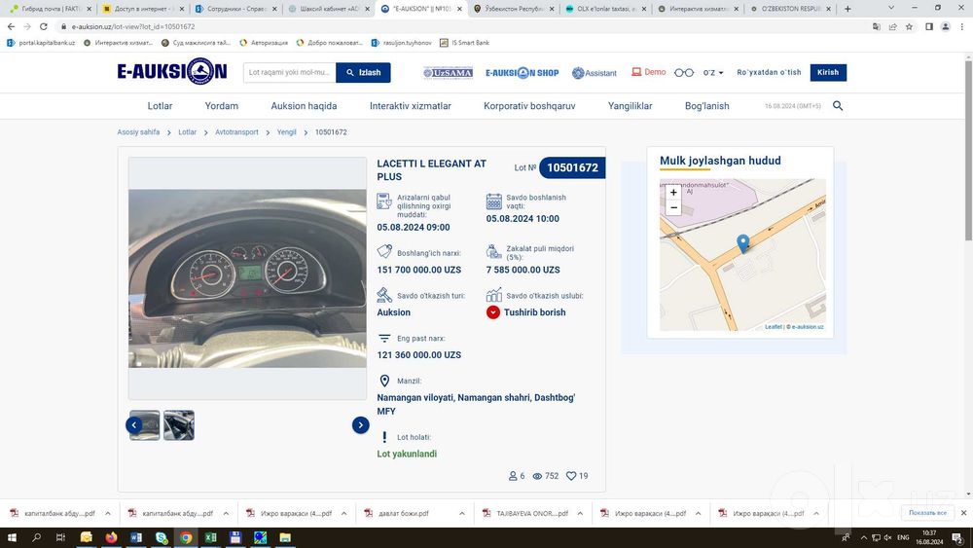The width and height of the screenshot is (973, 548).
Task: Expand options for давлат божи.pdf download
Action: 461,513
